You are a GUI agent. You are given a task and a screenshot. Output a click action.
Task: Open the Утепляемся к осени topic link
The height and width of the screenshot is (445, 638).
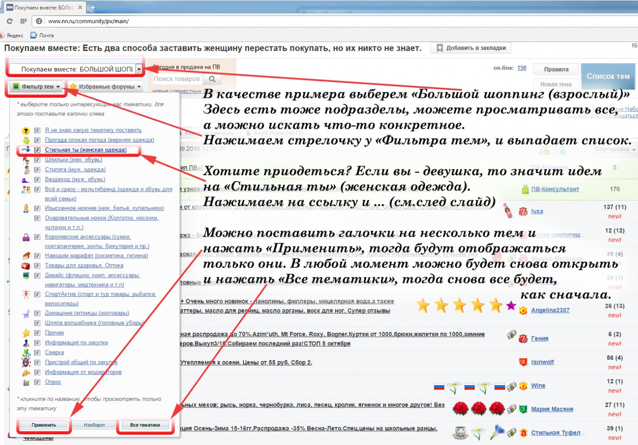[246, 362]
